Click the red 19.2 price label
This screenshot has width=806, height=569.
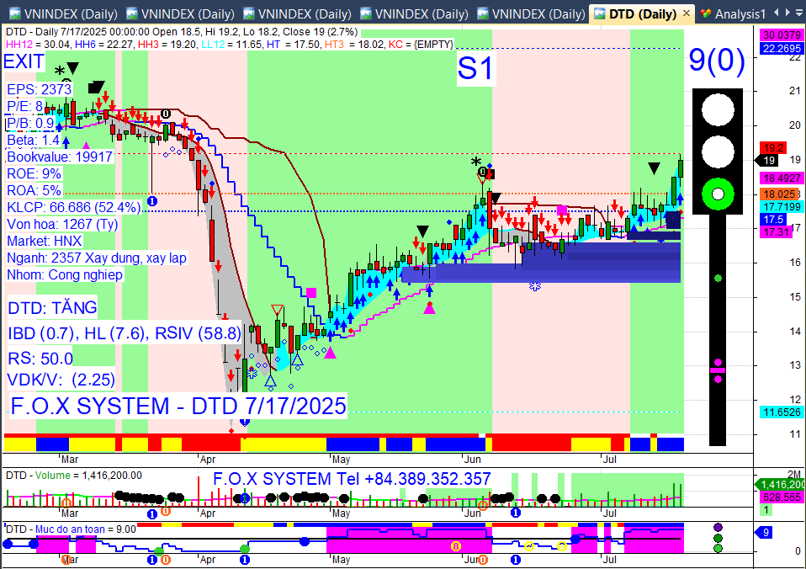[773, 148]
